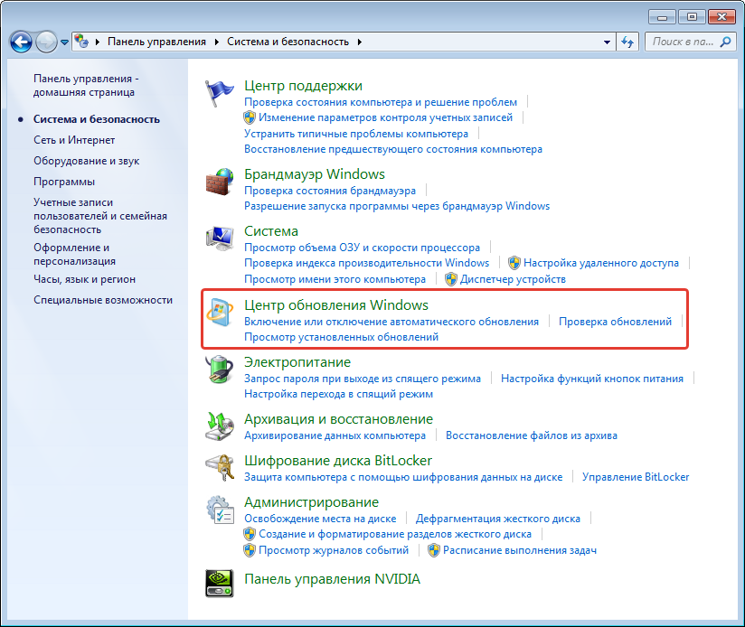Click the BitLocker key and drive icon

pyautogui.click(x=220, y=469)
